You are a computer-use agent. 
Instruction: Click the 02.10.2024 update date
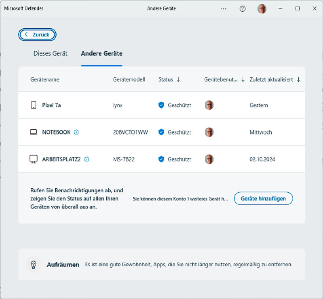click(262, 159)
